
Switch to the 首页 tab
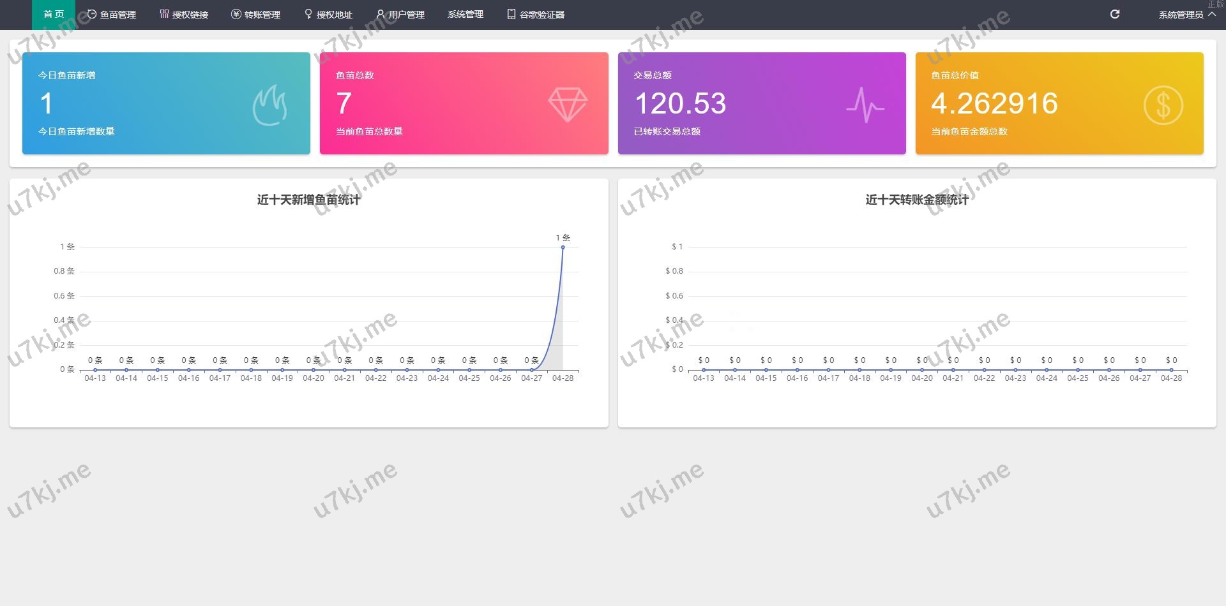(54, 14)
